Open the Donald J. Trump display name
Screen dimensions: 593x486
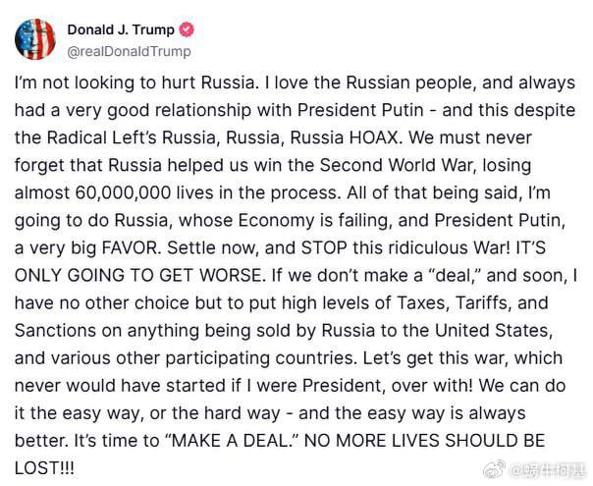pyautogui.click(x=122, y=29)
